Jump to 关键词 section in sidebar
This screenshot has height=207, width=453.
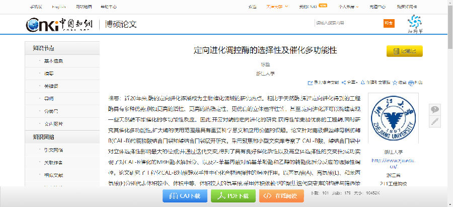pos(51,86)
